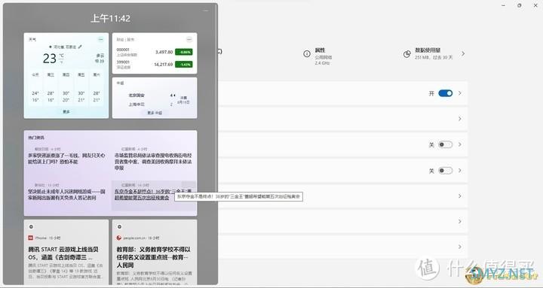
Task: Open the 腾讯 START 云游戏 news card
Action: pos(66,252)
